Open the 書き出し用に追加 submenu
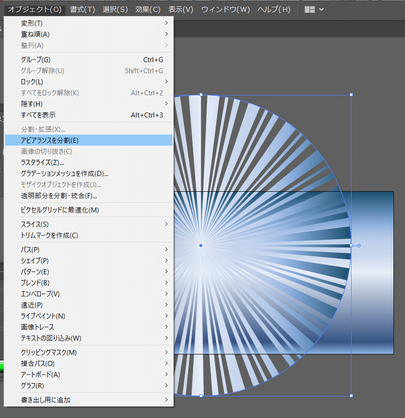Viewport: 405px width, 418px height. [89, 400]
